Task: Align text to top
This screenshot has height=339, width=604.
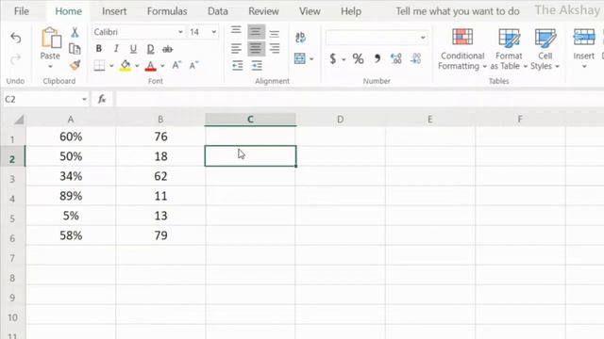Action: [x=236, y=30]
